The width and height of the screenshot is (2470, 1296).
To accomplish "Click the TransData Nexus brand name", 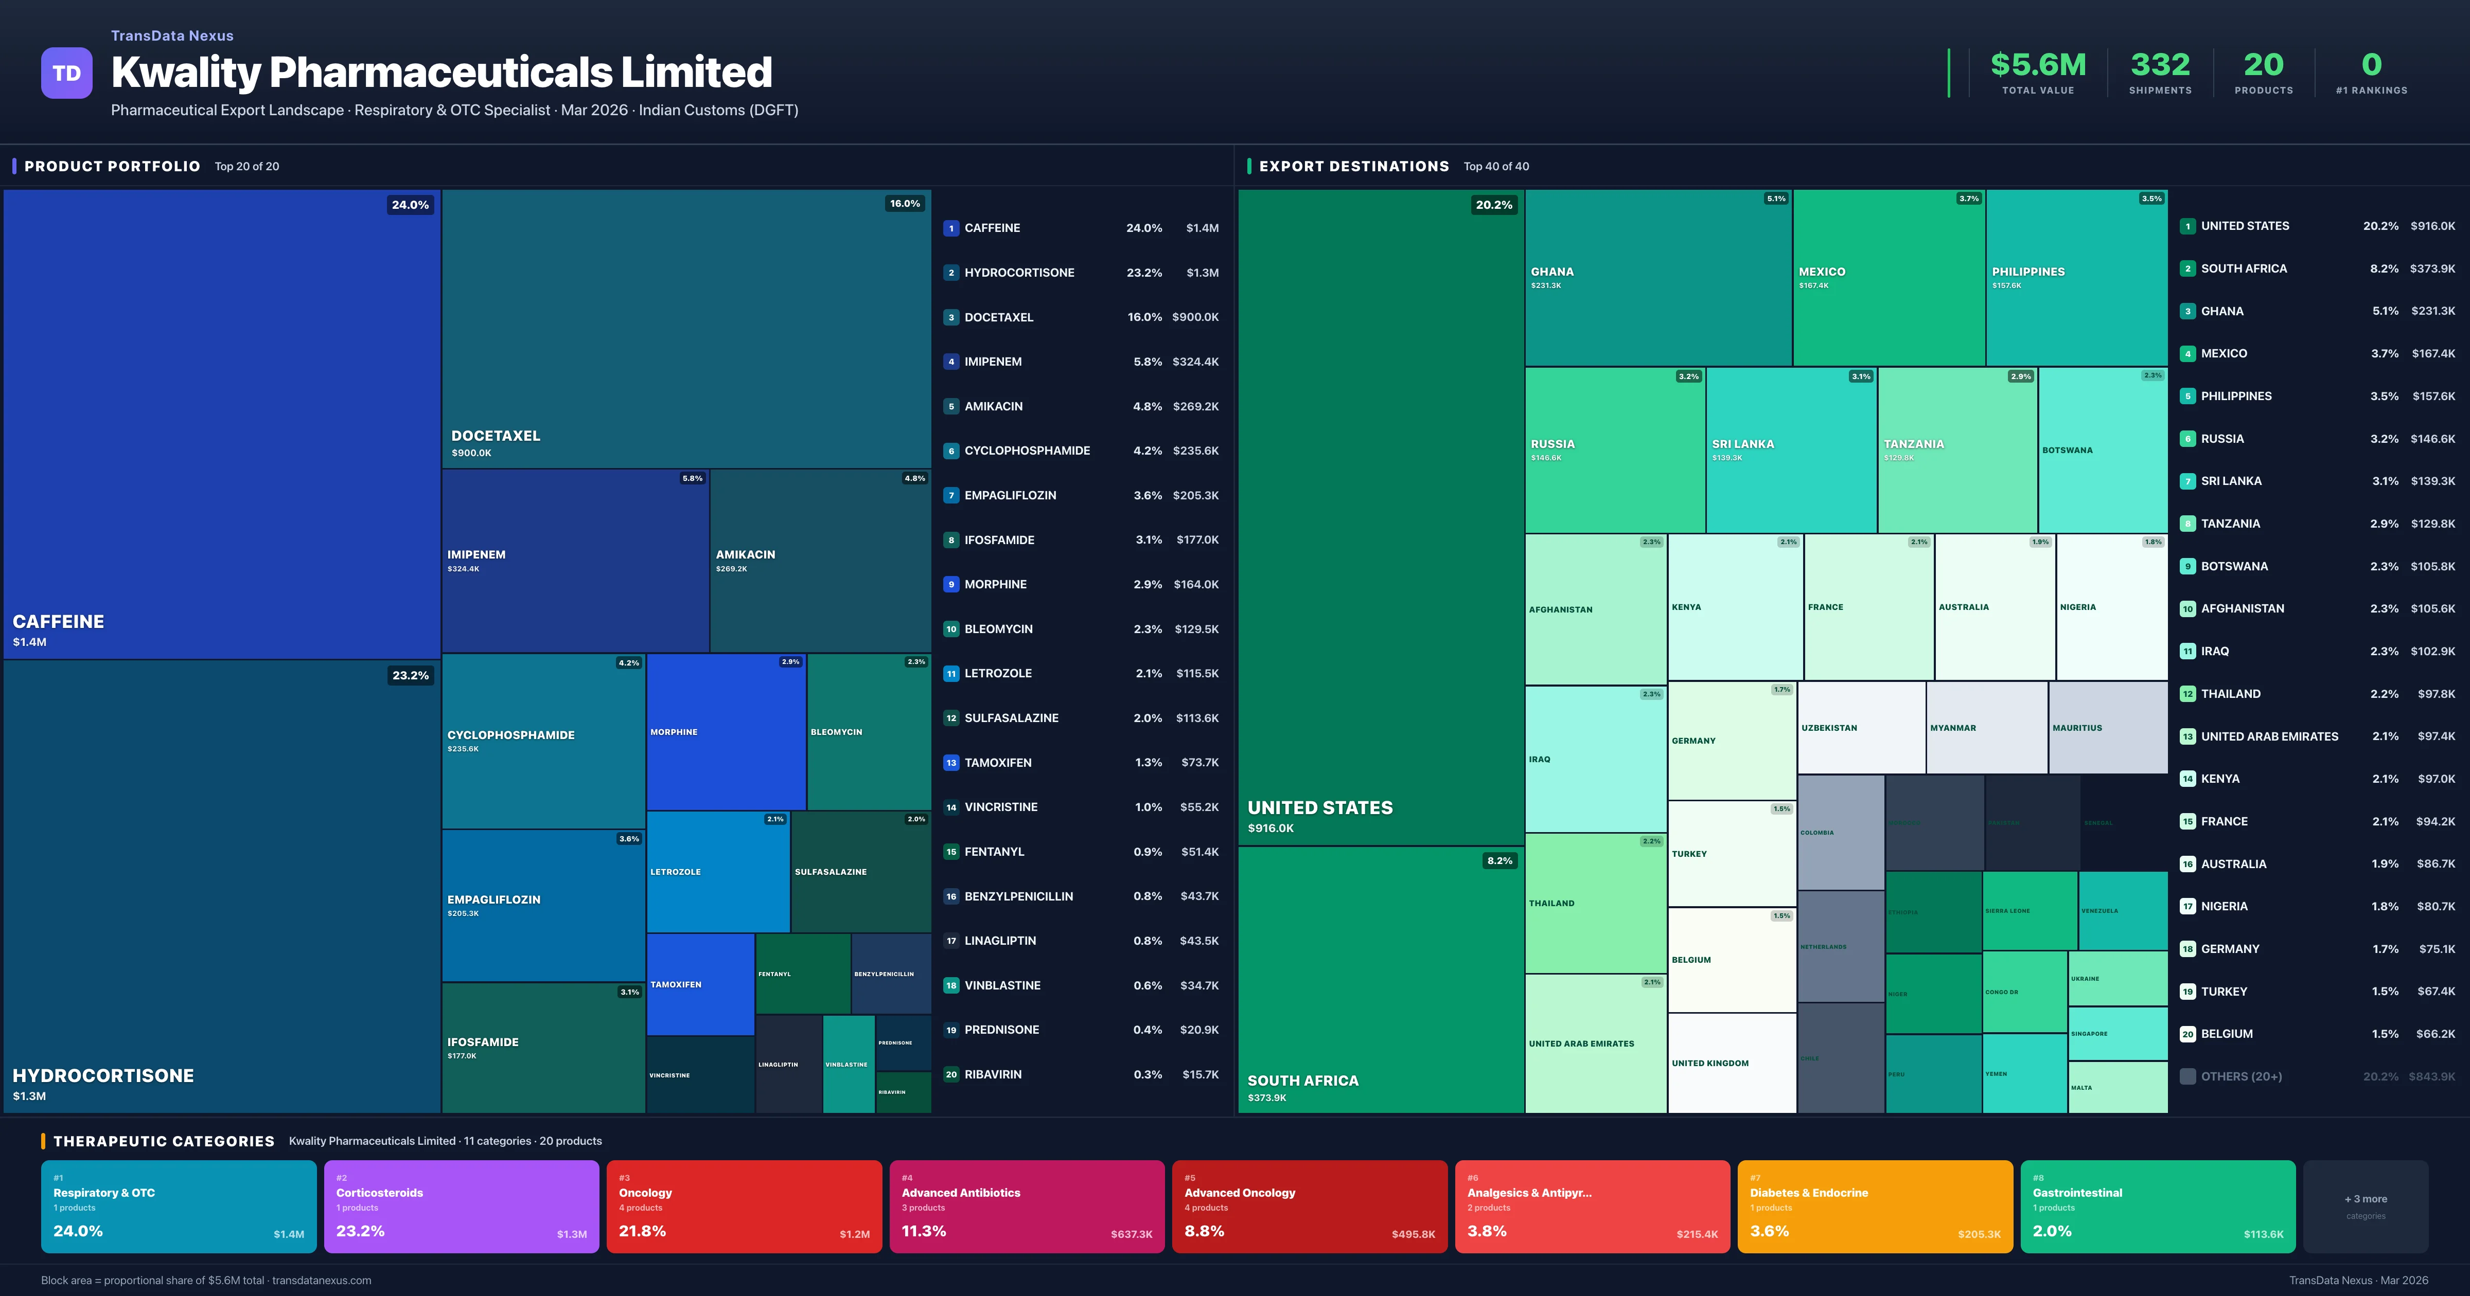I will point(172,35).
